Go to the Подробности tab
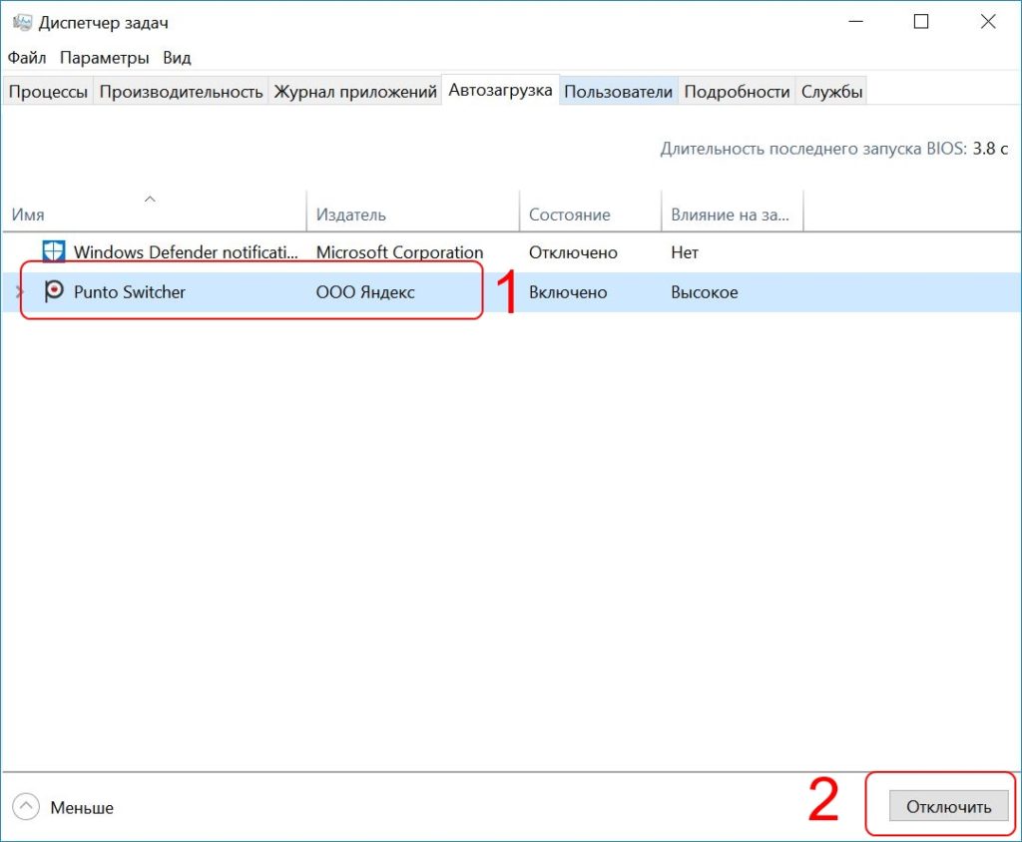This screenshot has height=842, width=1022. 737,92
